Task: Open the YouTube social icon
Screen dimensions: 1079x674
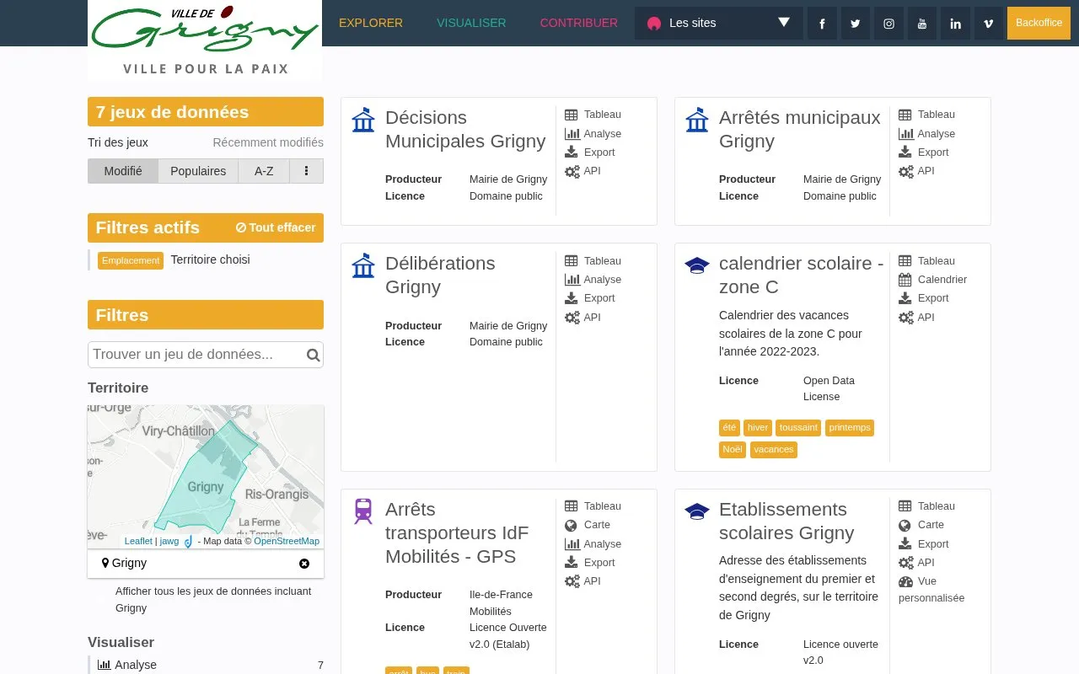Action: click(x=922, y=24)
